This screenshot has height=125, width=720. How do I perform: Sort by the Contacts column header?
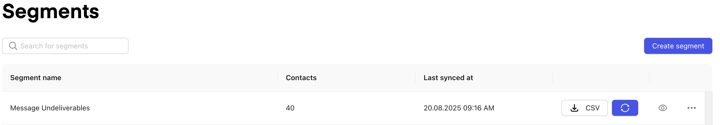[x=301, y=78]
